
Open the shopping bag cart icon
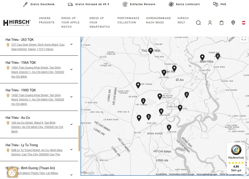(222, 23)
